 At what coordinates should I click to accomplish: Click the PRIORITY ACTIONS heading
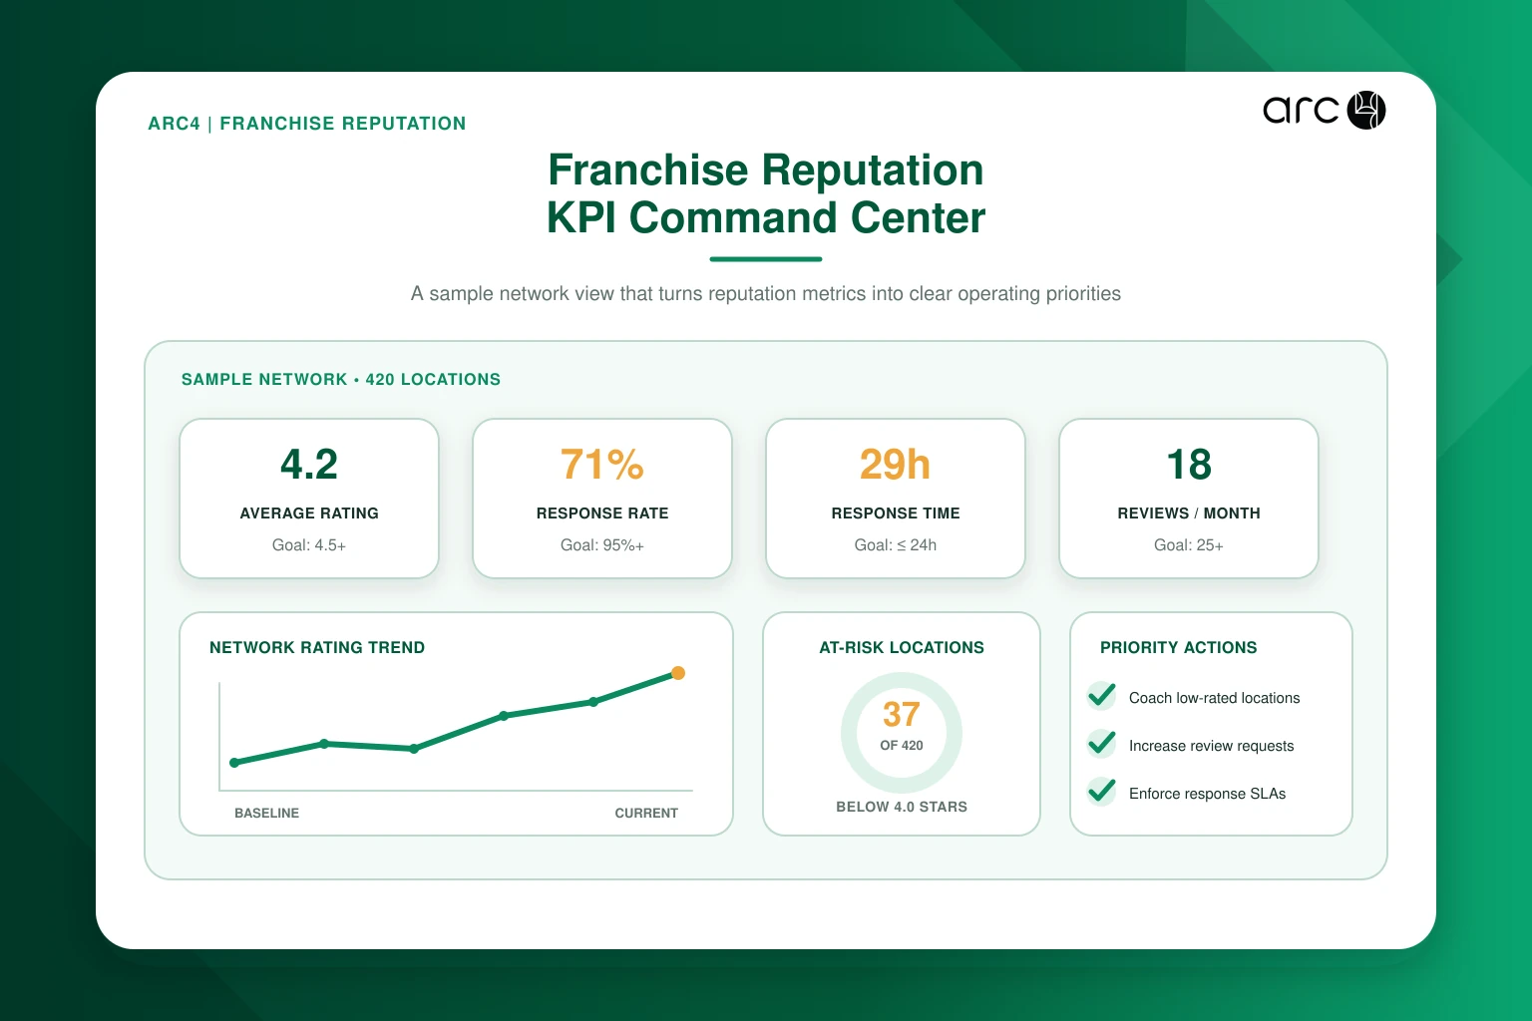tap(1179, 648)
